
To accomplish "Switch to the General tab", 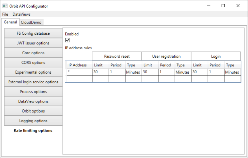I will tap(10, 22).
